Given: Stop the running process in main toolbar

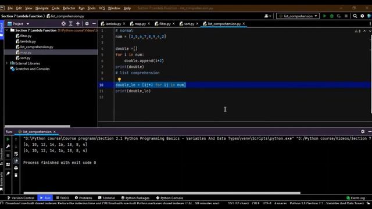Looking at the screenshot, I should click(x=346, y=16).
